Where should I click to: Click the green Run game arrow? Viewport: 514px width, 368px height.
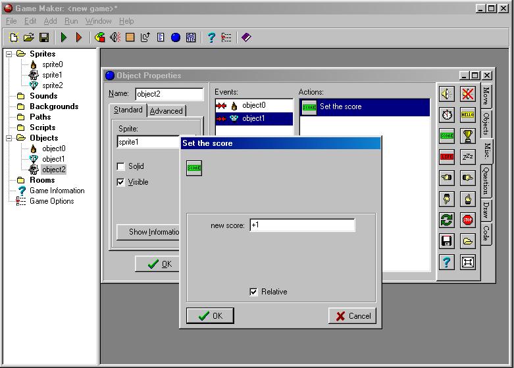pos(64,37)
